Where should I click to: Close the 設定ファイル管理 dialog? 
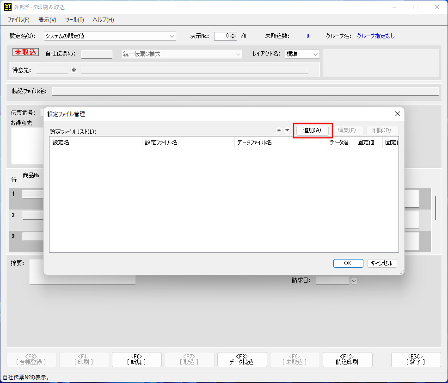pyautogui.click(x=397, y=114)
